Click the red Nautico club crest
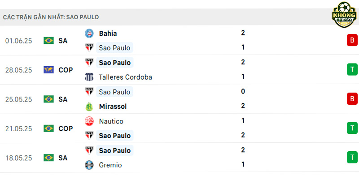 [x=89, y=121]
